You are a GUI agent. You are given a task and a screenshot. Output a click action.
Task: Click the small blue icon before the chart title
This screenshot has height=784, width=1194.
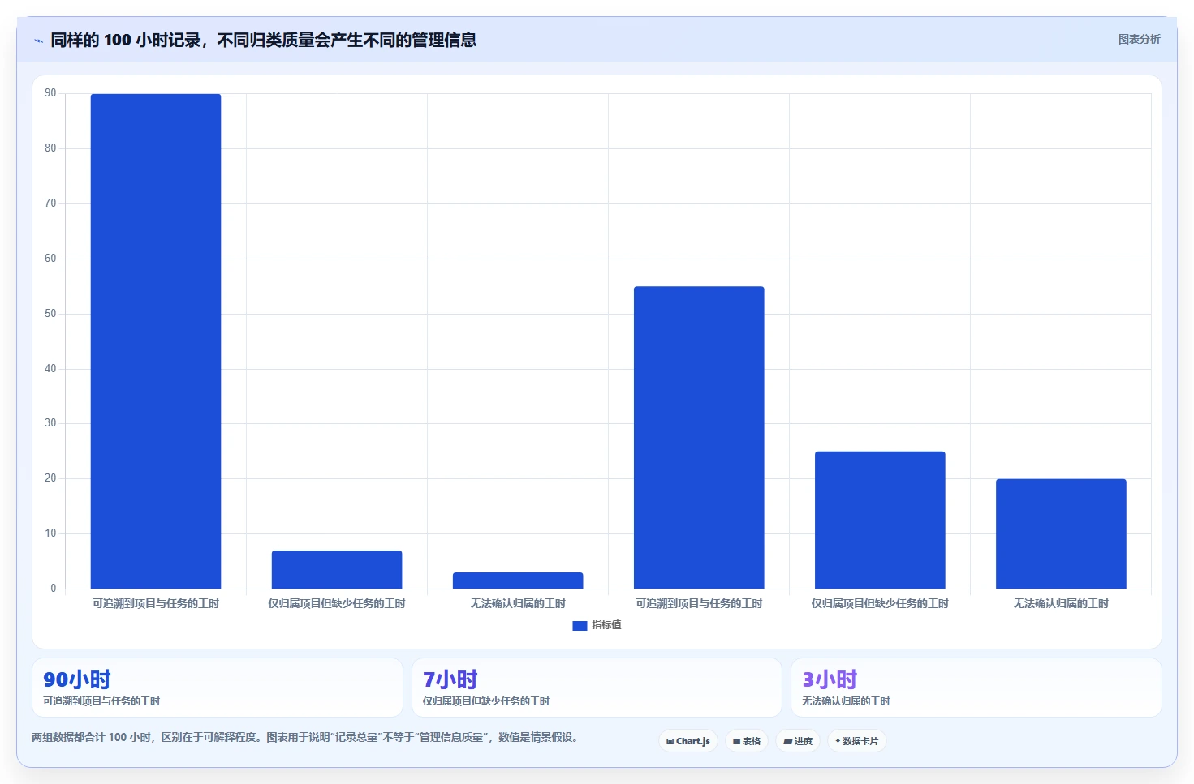pyautogui.click(x=38, y=41)
